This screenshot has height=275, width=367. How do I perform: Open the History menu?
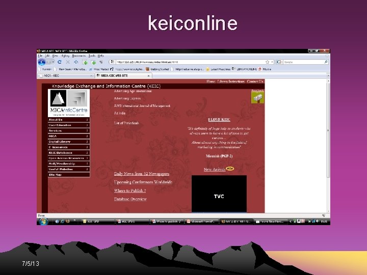65,56
